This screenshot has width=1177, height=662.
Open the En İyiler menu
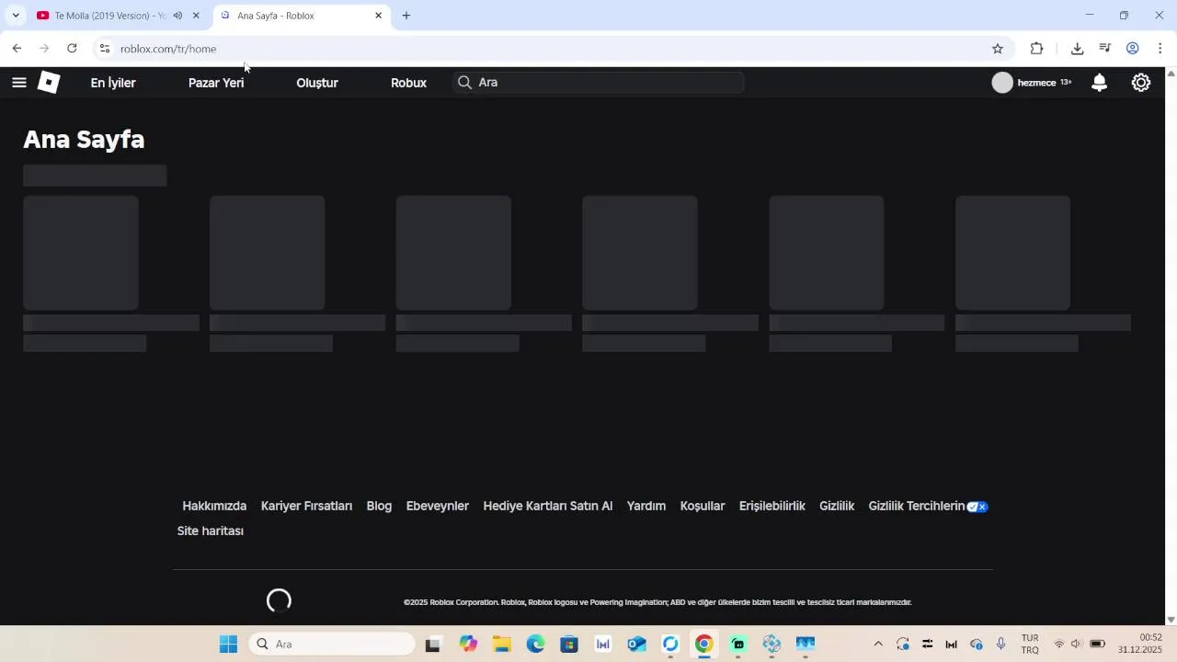(x=113, y=83)
